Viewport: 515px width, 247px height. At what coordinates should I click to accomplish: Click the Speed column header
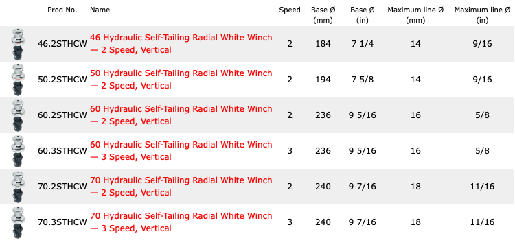pos(290,10)
